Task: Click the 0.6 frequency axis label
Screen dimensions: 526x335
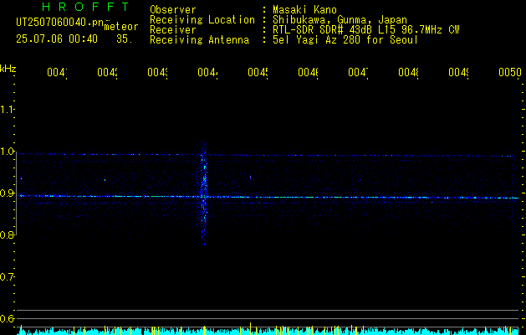Action: tap(7, 318)
